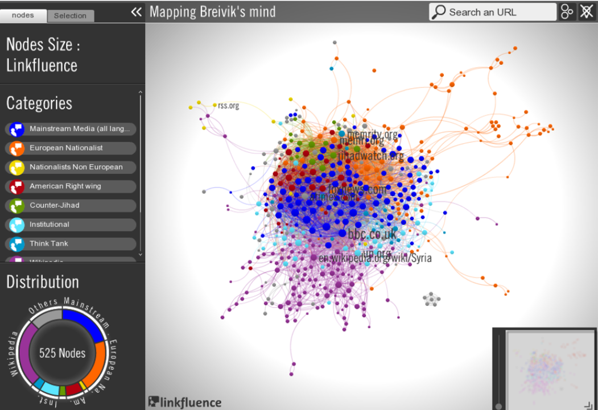Screen dimensions: 598x410
Task: Toggle the Institutional category
Action: 71,225
